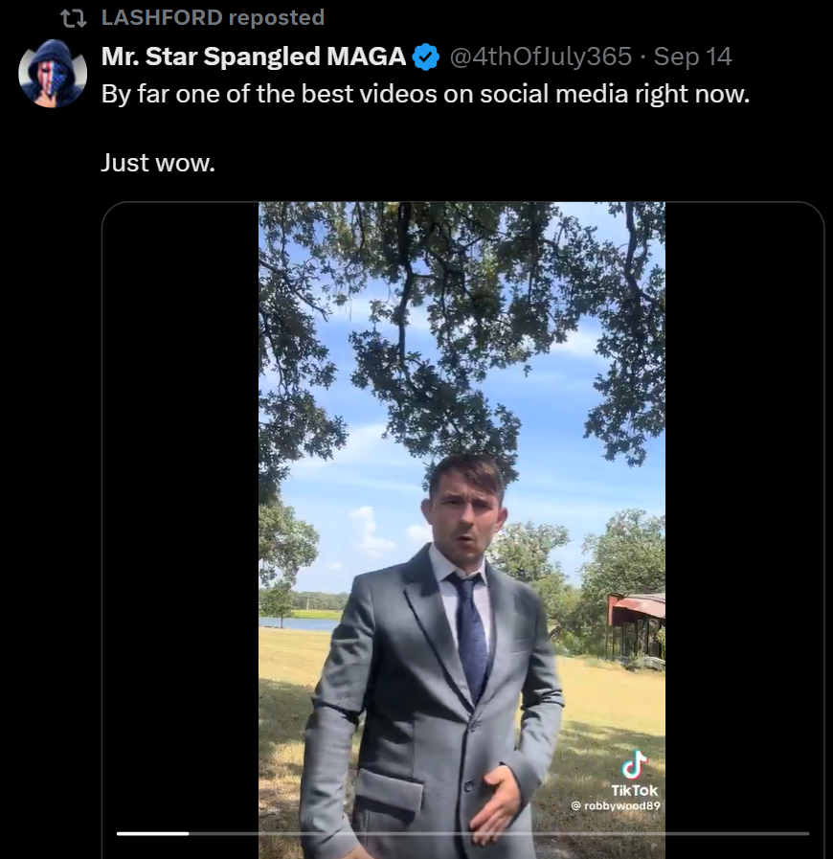The image size is (833, 859).
Task: Click the tweet text starting with "By far one"
Action: [427, 96]
